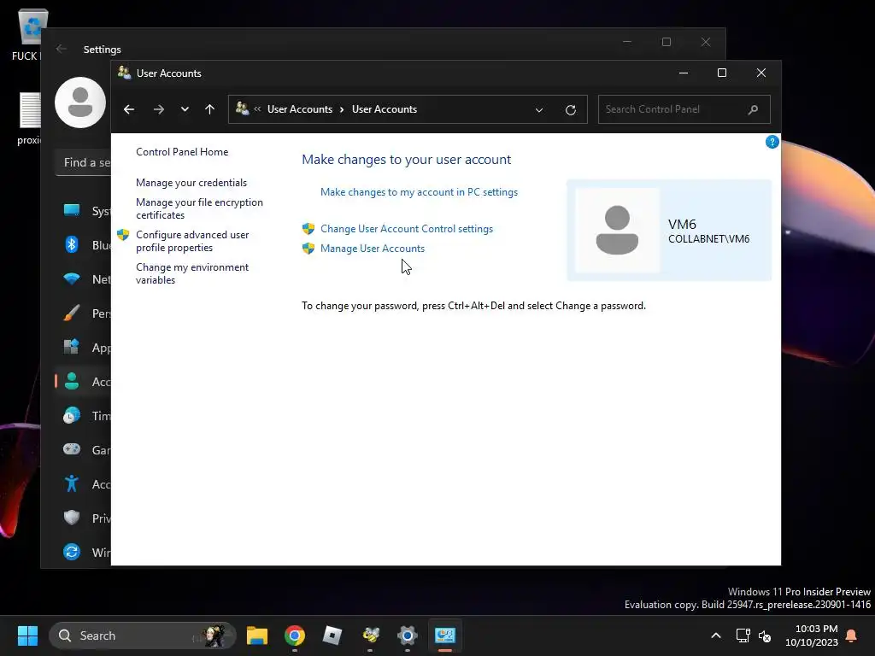Click the Manage User Accounts link
875x656 pixels.
373,249
